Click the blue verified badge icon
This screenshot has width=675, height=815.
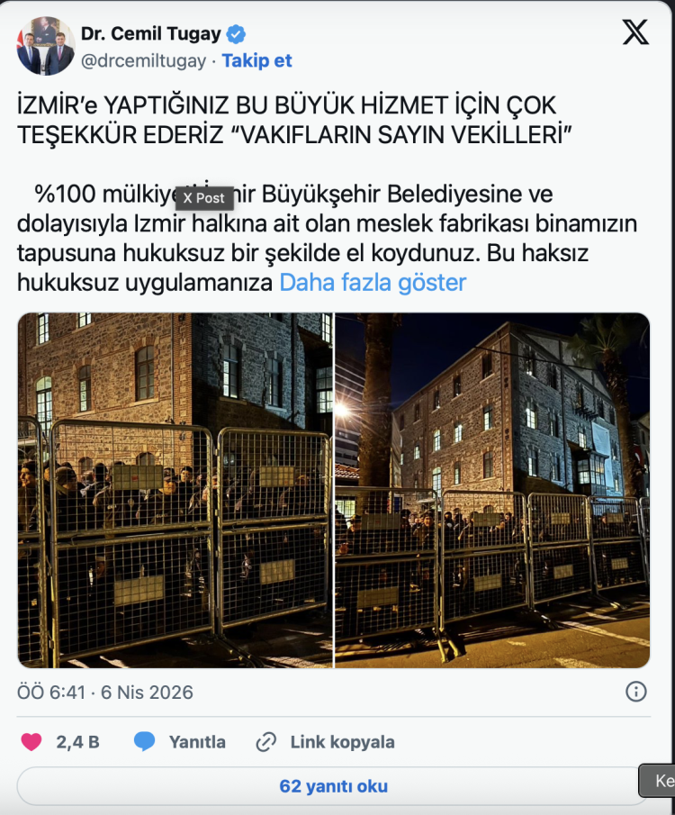(x=236, y=34)
